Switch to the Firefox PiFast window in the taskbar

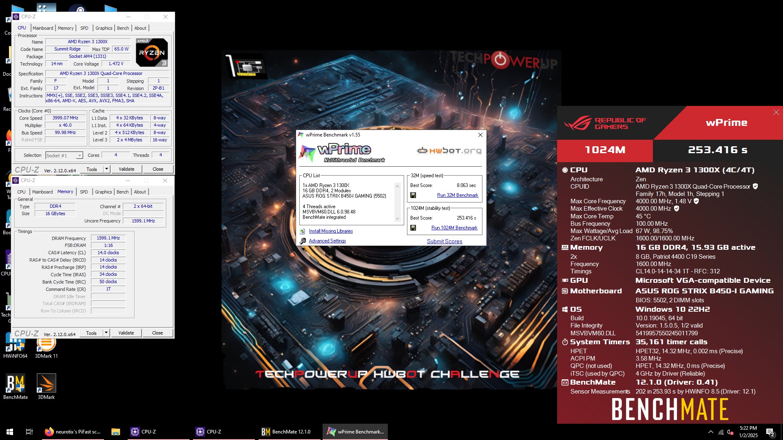[73, 432]
